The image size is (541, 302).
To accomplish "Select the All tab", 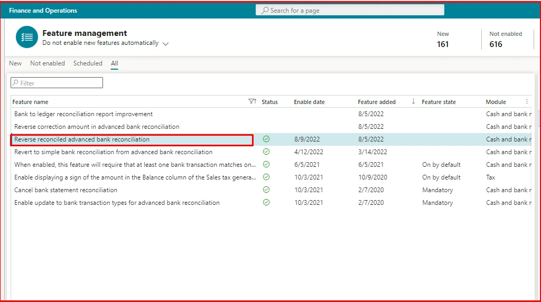I will tap(114, 63).
